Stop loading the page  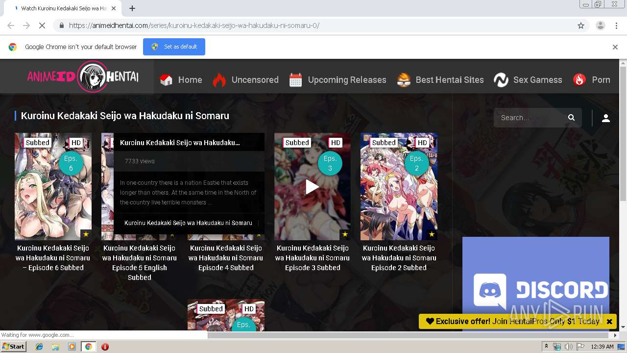(x=42, y=25)
